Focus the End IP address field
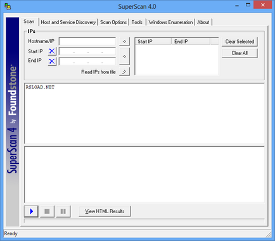275x241 pixels. click(87, 61)
